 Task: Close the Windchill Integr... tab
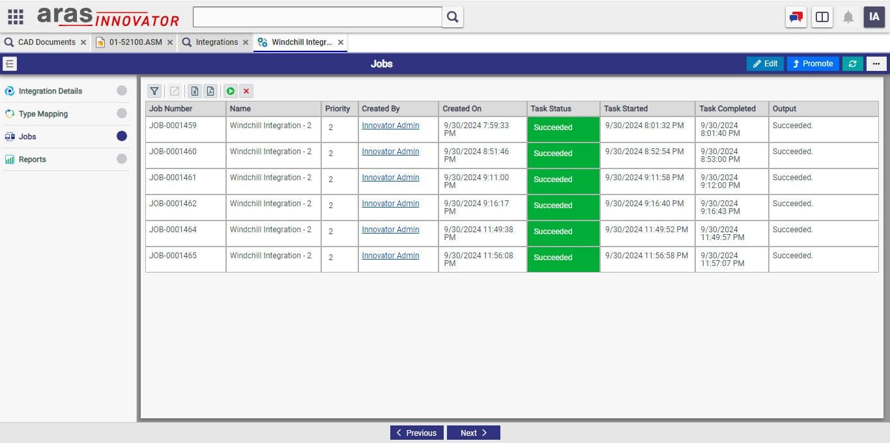341,42
